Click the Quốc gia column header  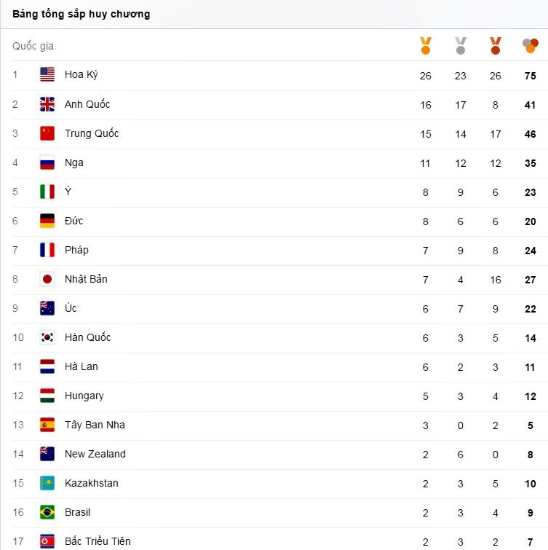[33, 46]
